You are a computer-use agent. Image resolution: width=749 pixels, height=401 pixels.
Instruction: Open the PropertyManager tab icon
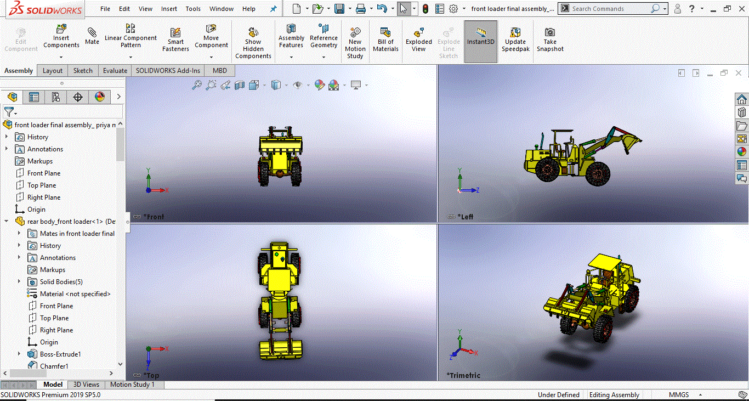click(x=34, y=97)
